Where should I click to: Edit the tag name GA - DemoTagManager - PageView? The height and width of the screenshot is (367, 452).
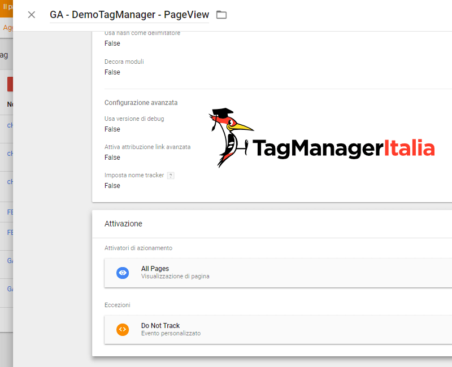pyautogui.click(x=129, y=15)
